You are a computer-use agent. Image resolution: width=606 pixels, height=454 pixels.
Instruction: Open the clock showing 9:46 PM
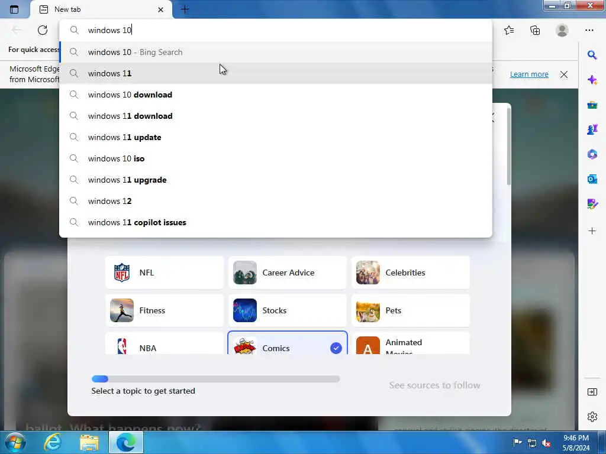576,443
